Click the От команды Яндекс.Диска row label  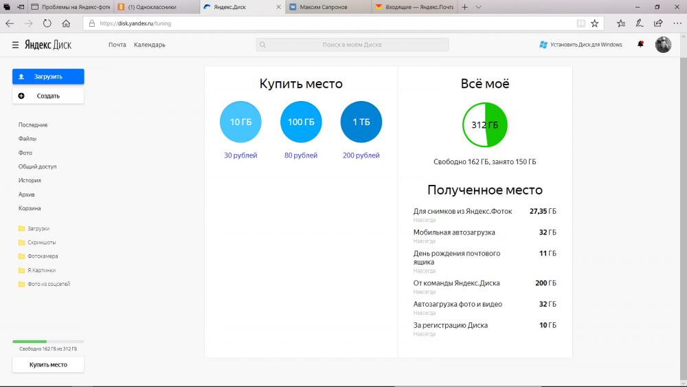457,283
